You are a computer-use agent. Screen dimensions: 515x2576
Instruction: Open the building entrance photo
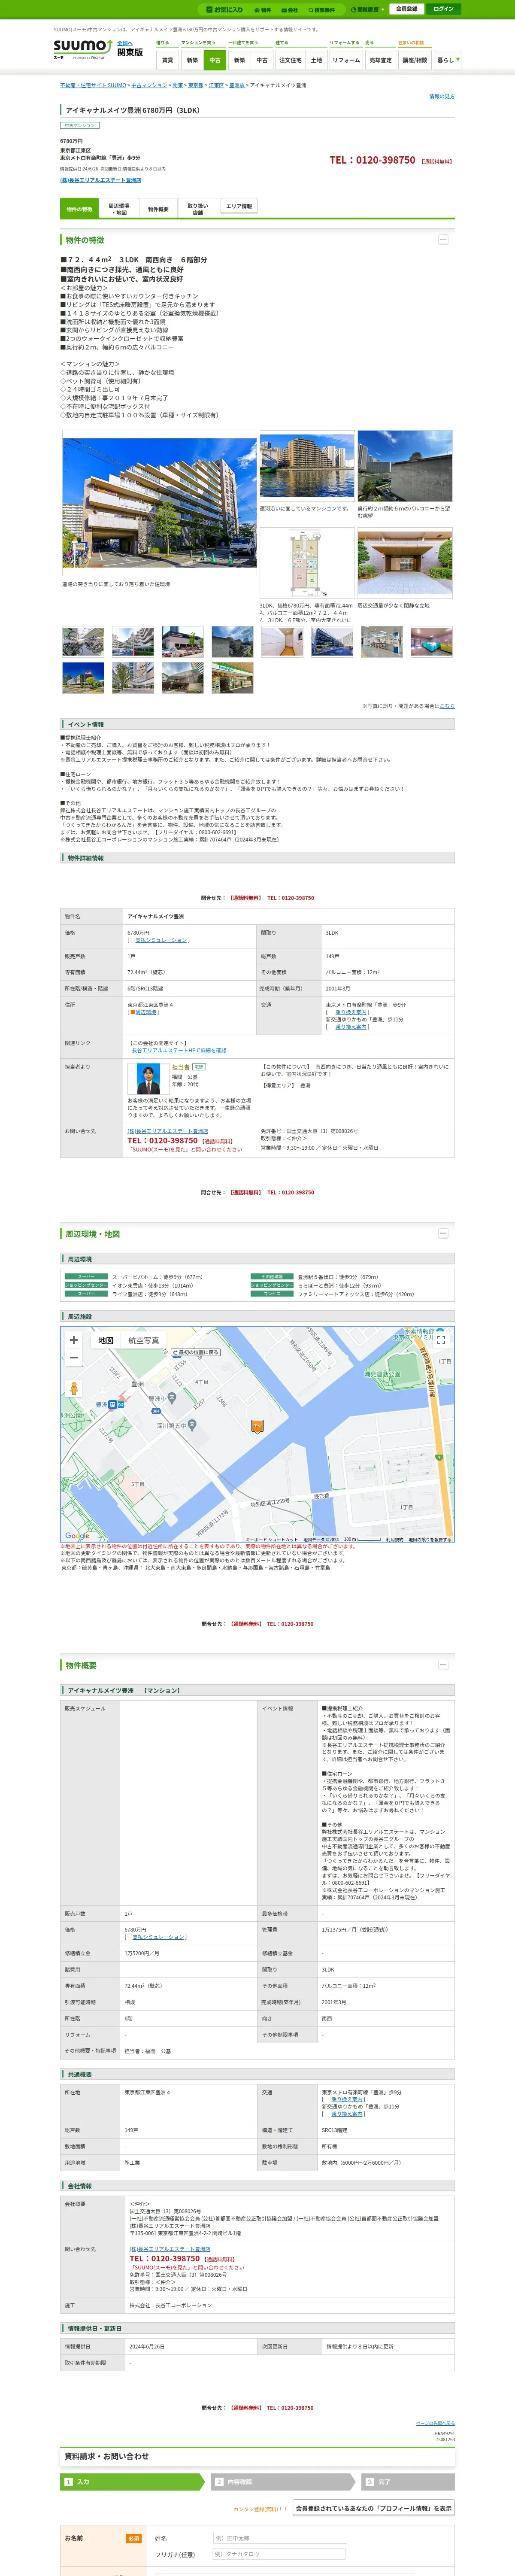(405, 563)
